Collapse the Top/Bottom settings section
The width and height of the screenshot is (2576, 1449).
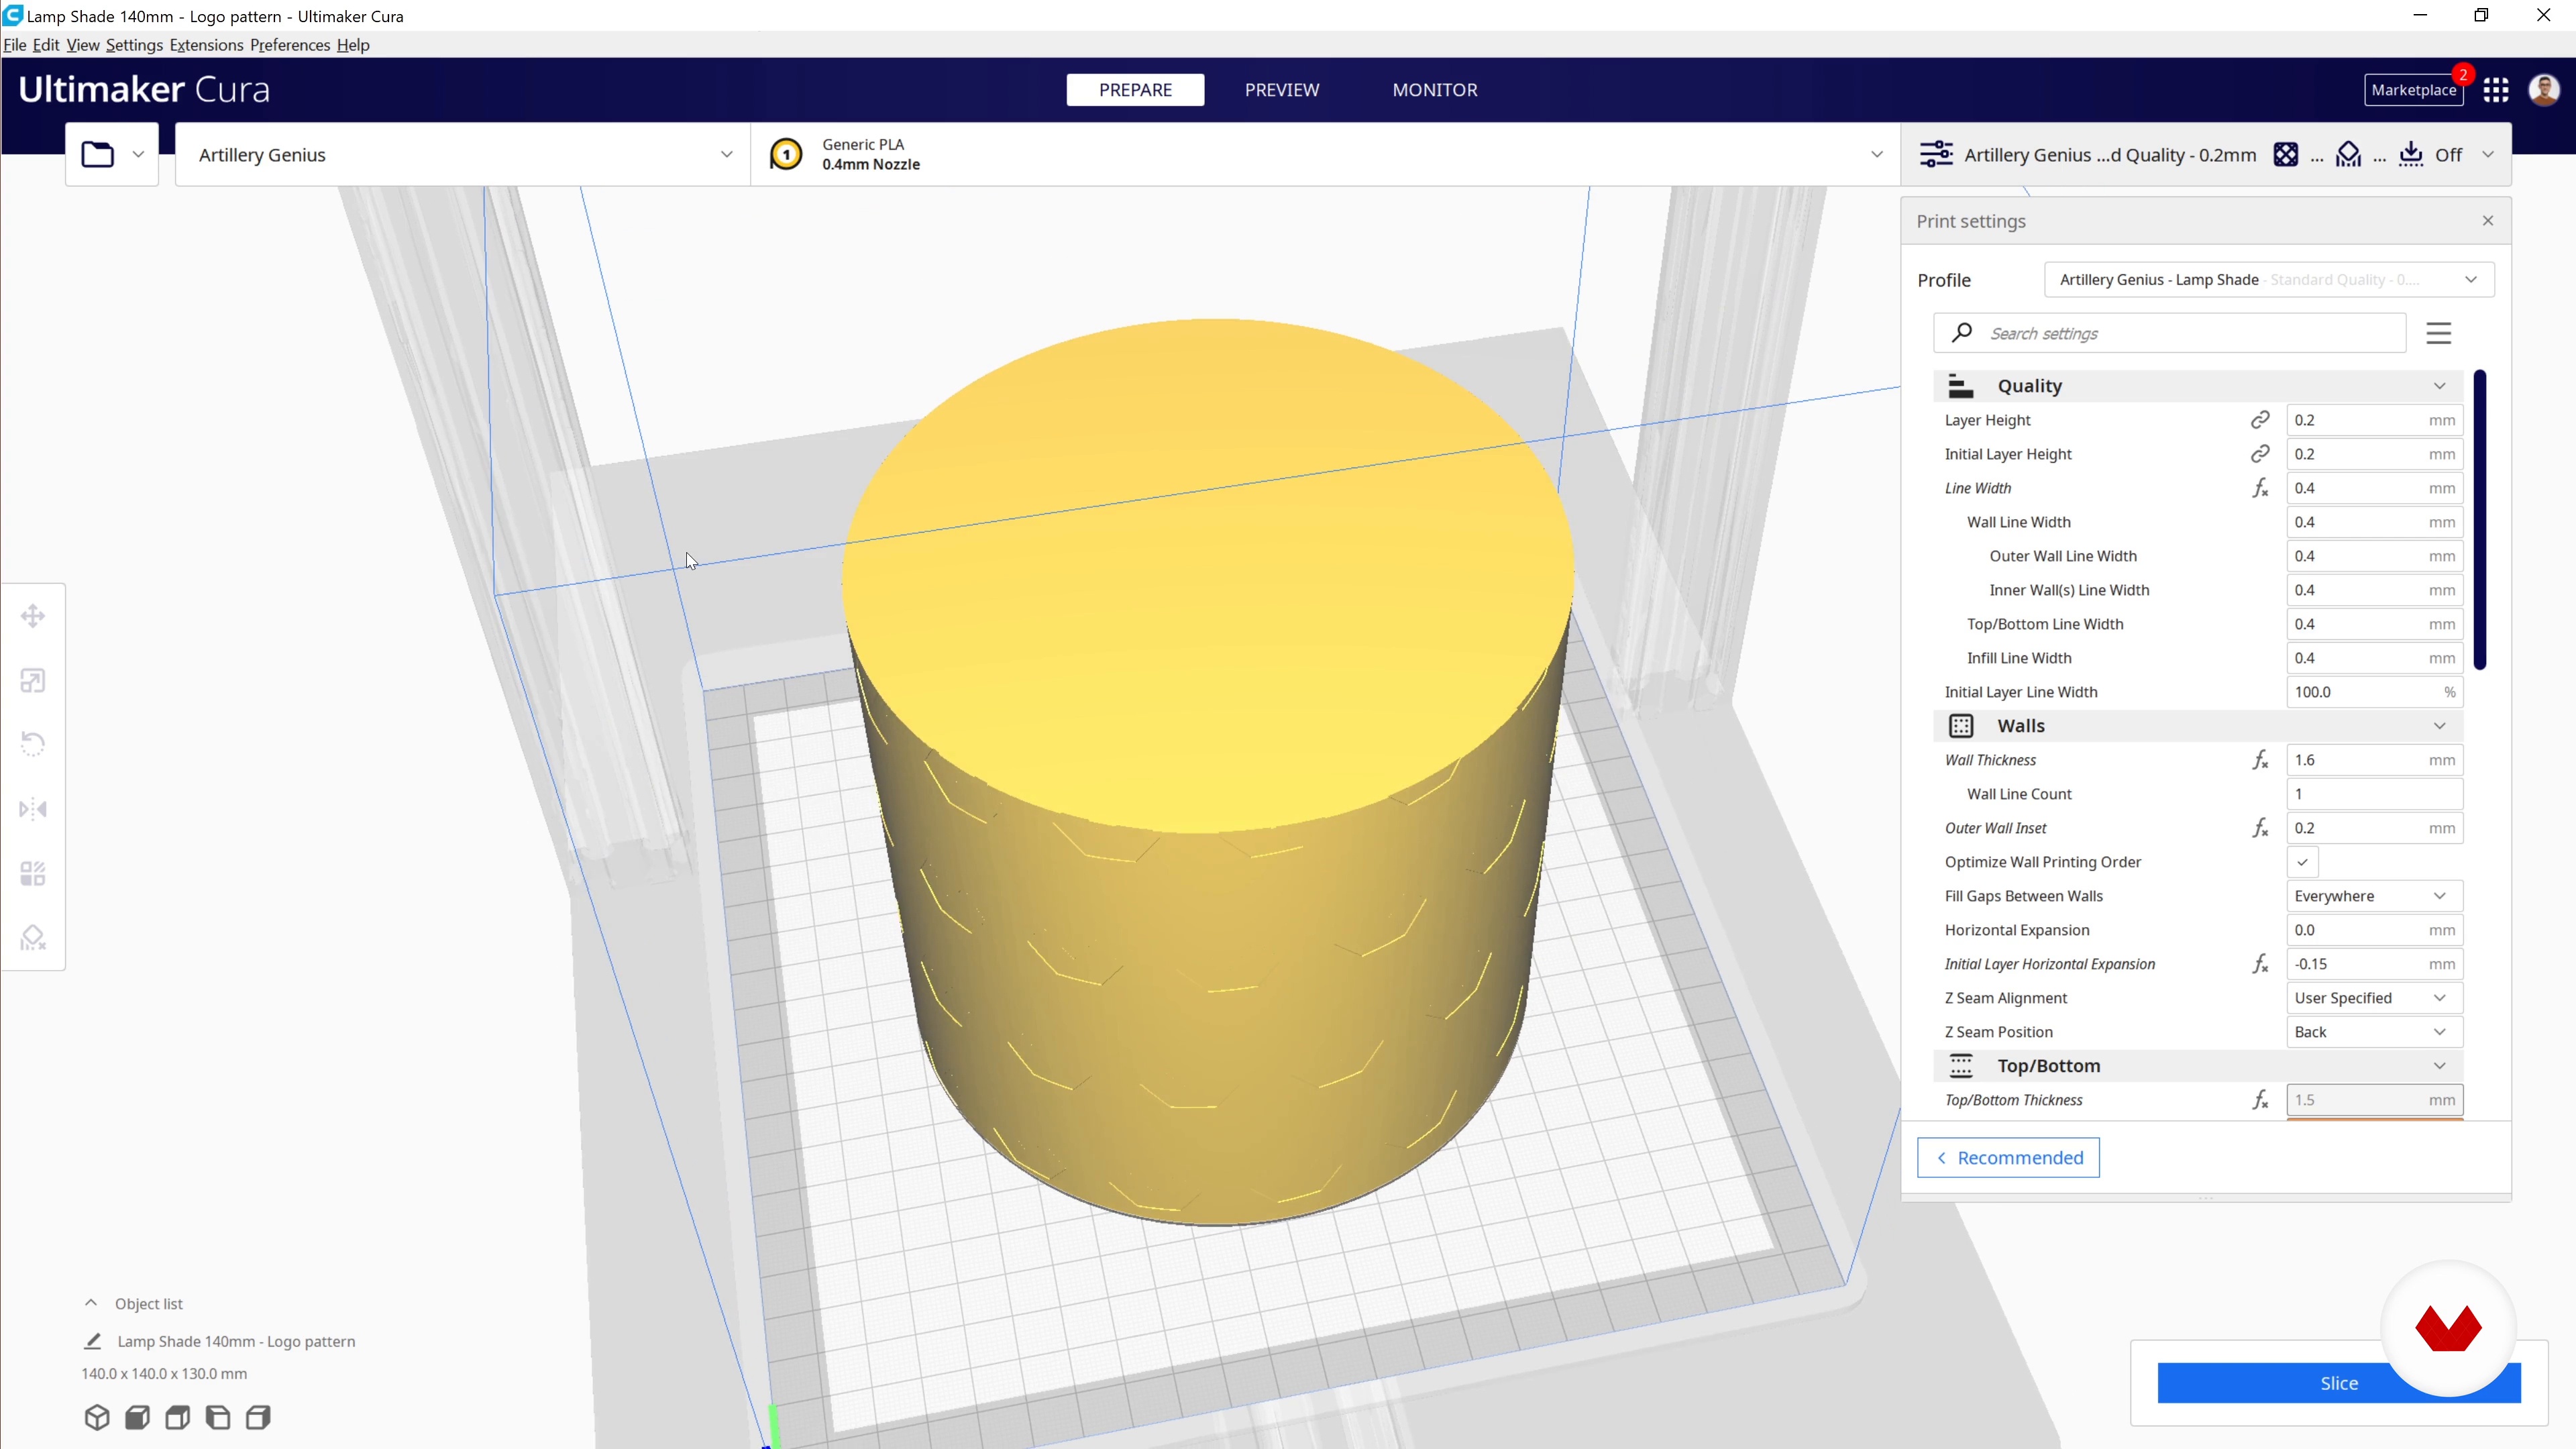(x=2198, y=1066)
